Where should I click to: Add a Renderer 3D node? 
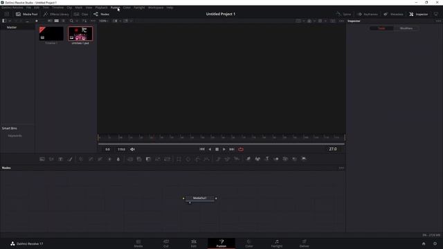click(304, 159)
